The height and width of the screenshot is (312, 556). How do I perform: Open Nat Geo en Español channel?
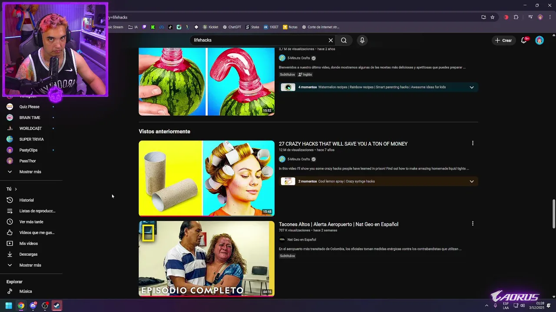(x=301, y=240)
